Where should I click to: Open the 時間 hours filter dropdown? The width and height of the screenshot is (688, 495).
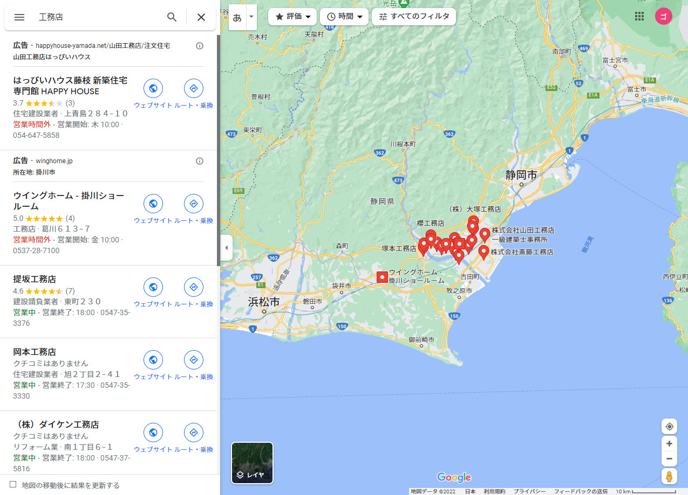pyautogui.click(x=344, y=17)
